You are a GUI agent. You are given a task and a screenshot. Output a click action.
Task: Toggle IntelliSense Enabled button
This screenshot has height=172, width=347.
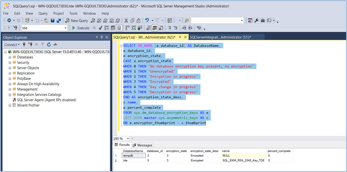(x=119, y=28)
